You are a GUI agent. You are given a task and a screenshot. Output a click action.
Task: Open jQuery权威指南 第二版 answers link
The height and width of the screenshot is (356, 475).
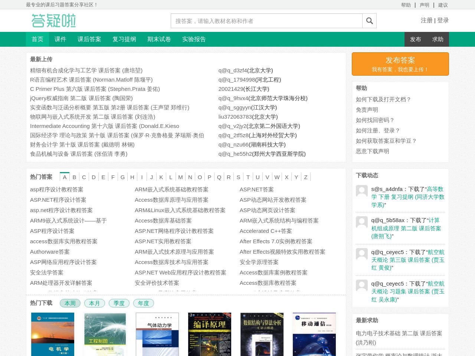(81, 98)
